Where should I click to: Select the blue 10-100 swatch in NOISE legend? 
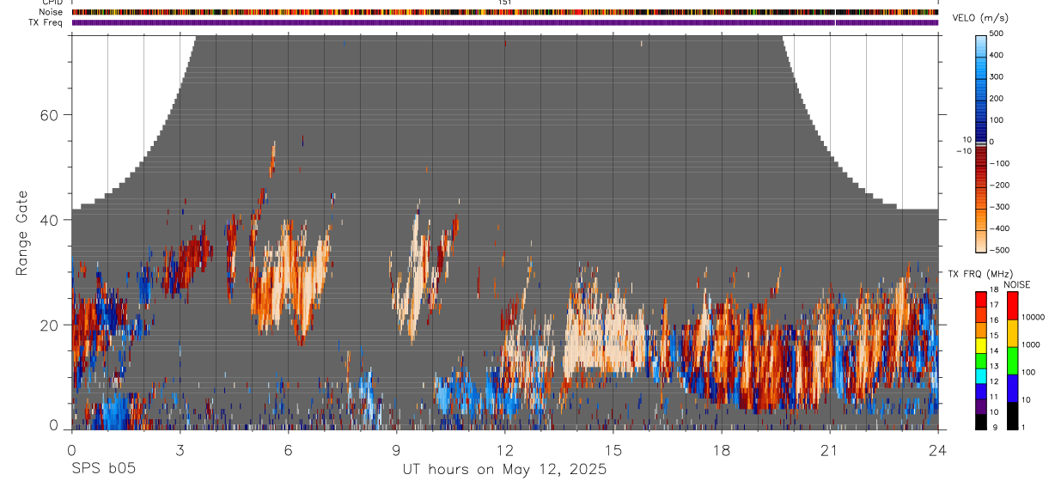click(1012, 387)
